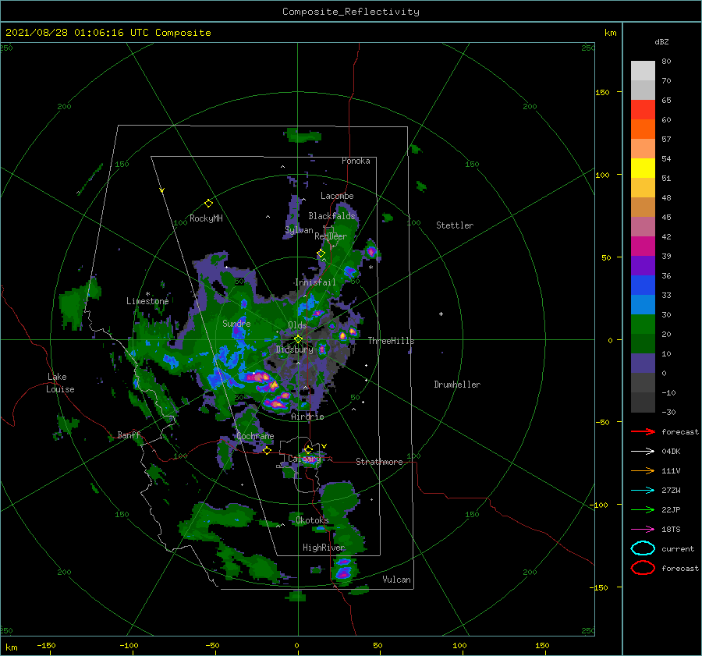Click the Calgary city label
The height and width of the screenshot is (656, 702).
click(x=304, y=459)
